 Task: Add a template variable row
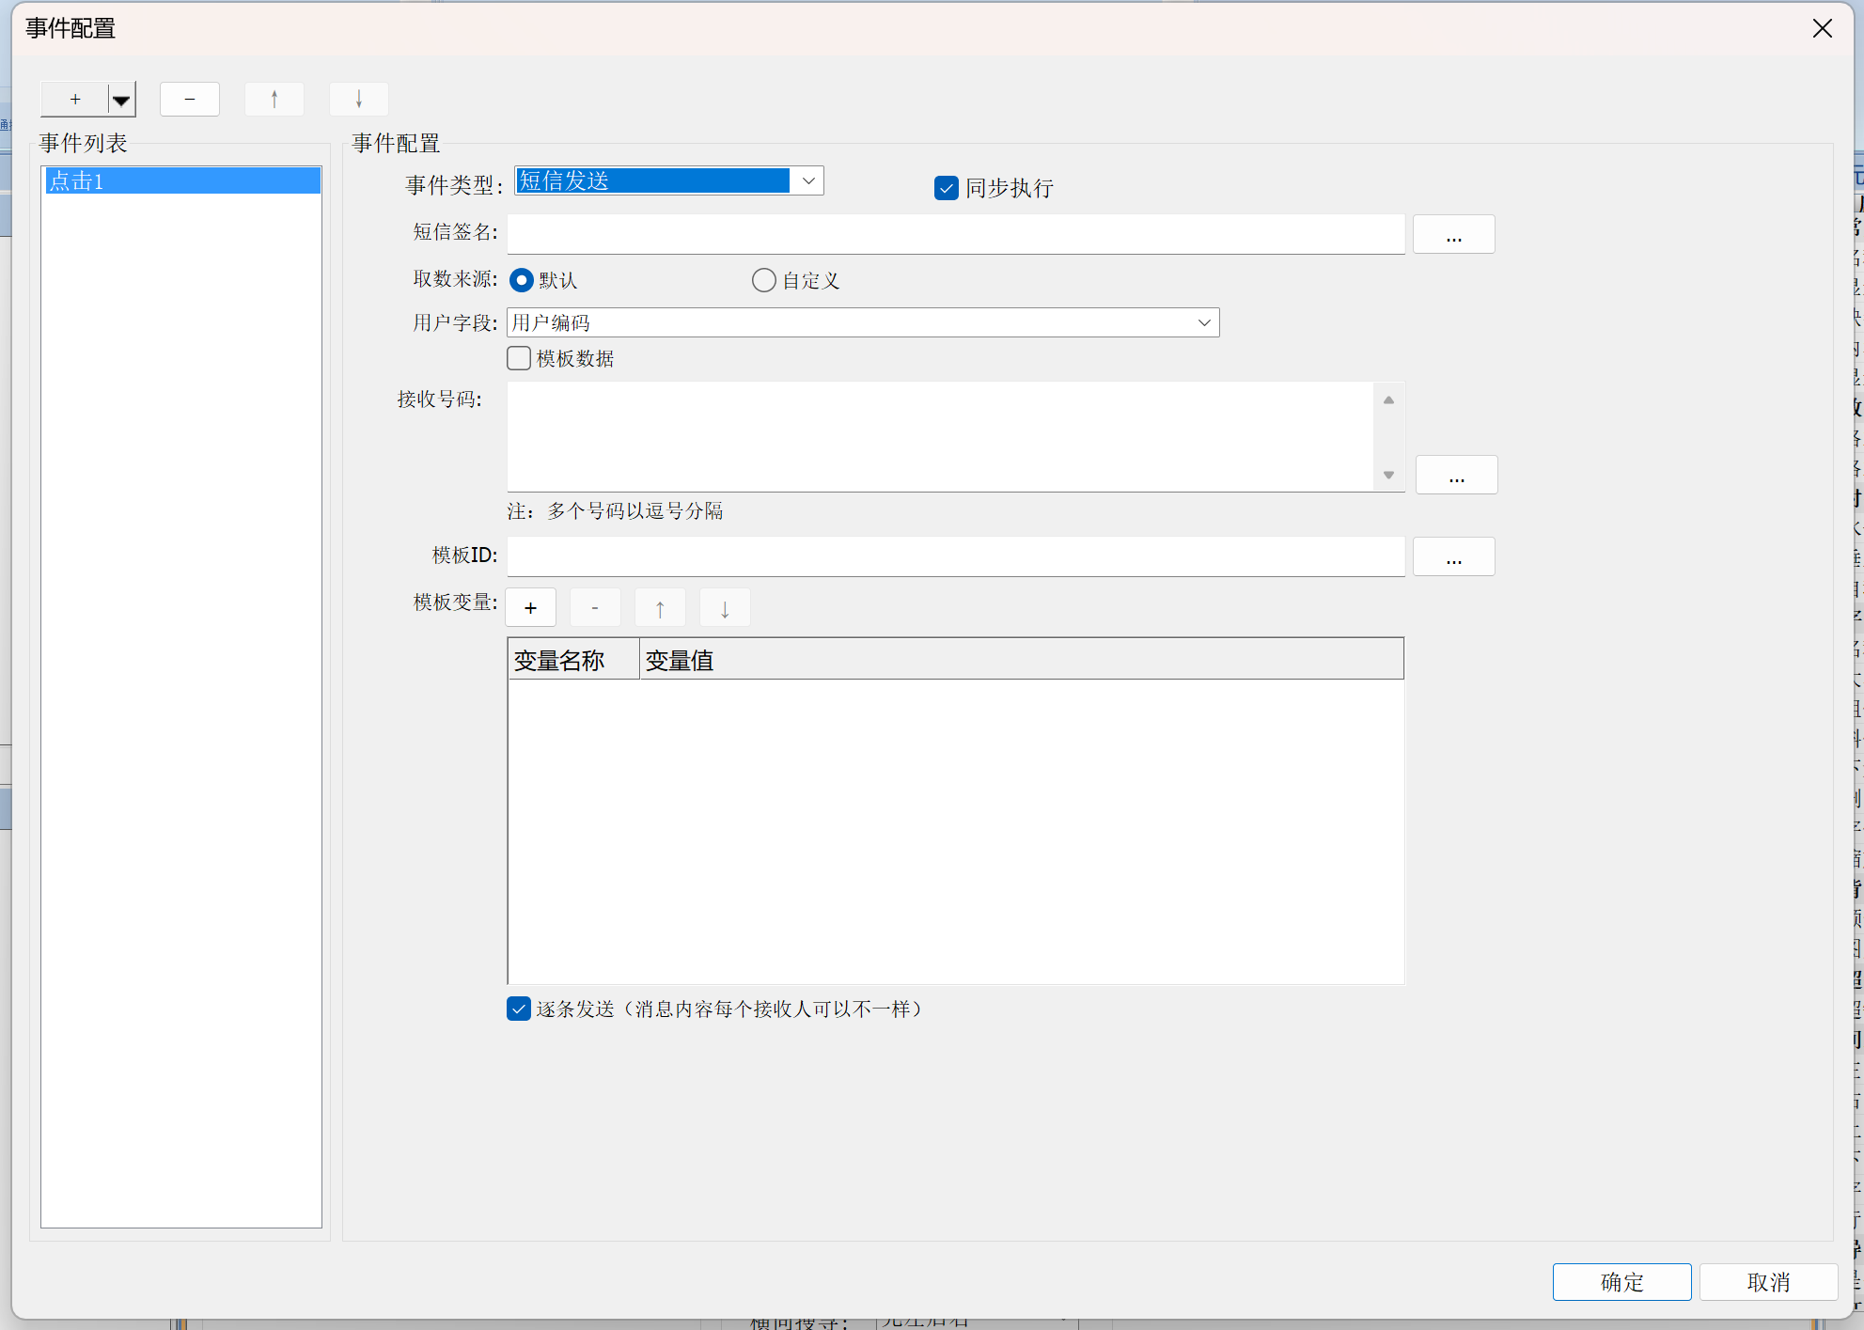pos(530,608)
